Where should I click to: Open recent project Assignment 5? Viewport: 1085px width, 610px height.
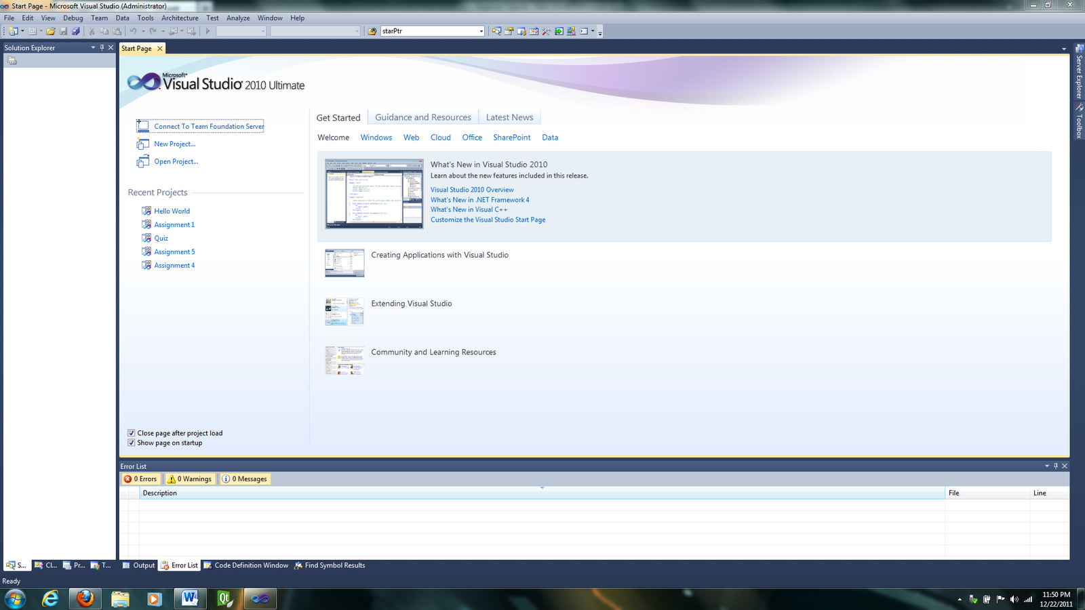click(174, 251)
